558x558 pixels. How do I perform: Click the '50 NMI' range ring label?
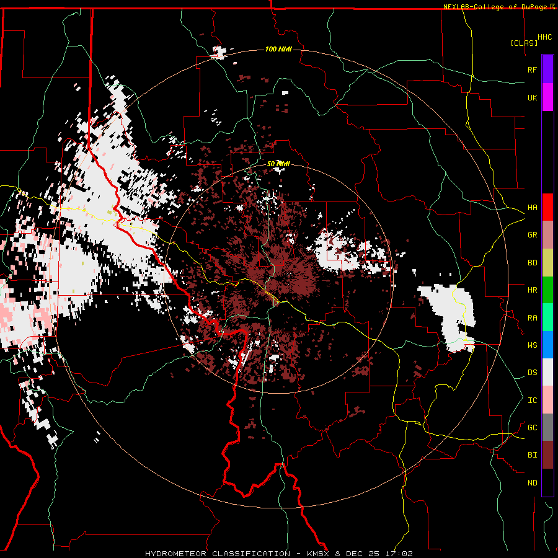tap(278, 164)
